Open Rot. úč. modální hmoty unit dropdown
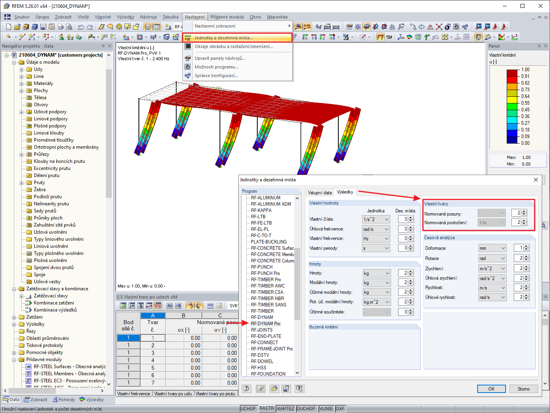This screenshot has height=413, width=550. coord(377,302)
